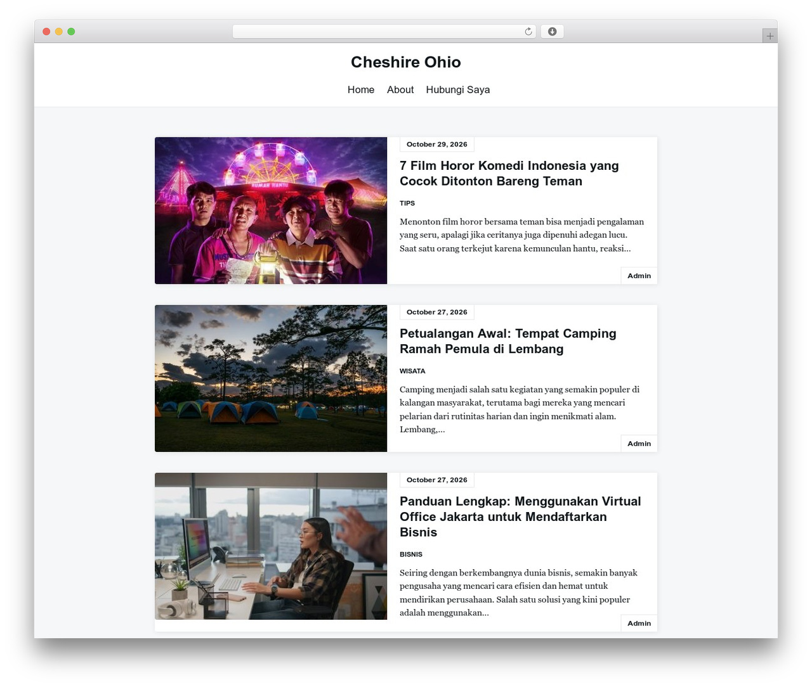Open the 7 Film Horor Komedi article

(509, 173)
